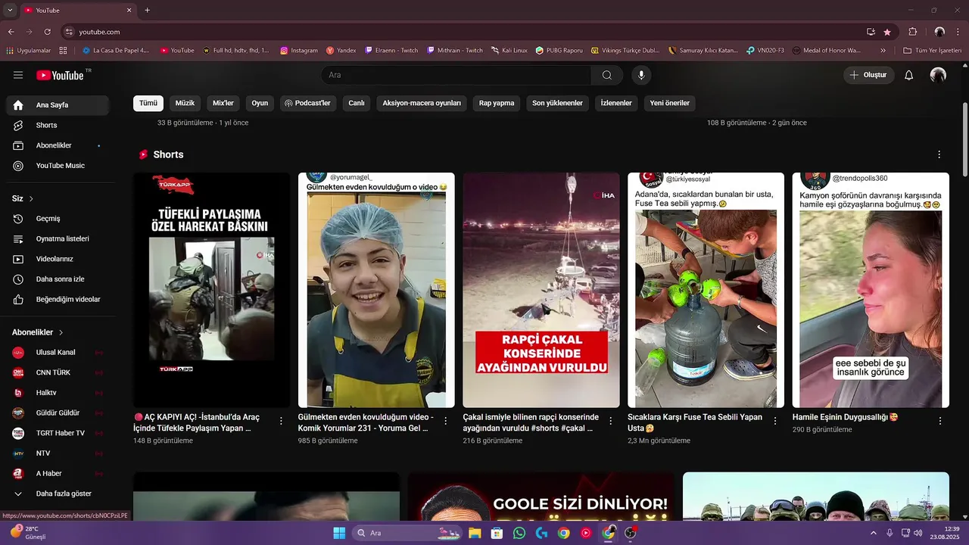Open Geçmiş history page

pyautogui.click(x=58, y=219)
